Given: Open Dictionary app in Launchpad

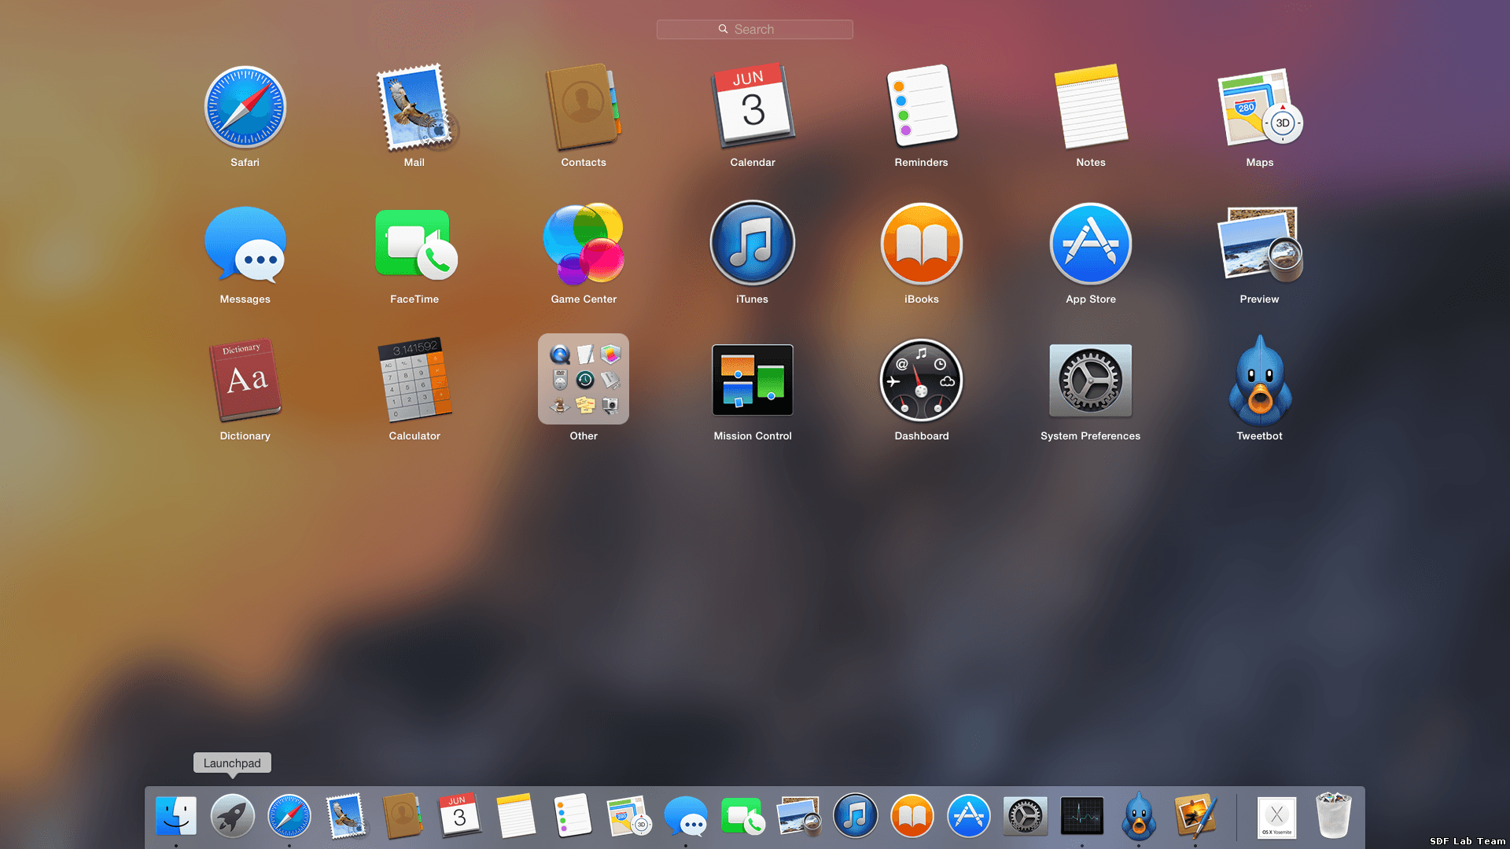Looking at the screenshot, I should [x=245, y=380].
